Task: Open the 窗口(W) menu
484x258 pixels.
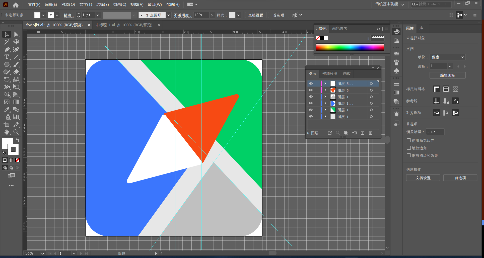Action: [x=155, y=5]
